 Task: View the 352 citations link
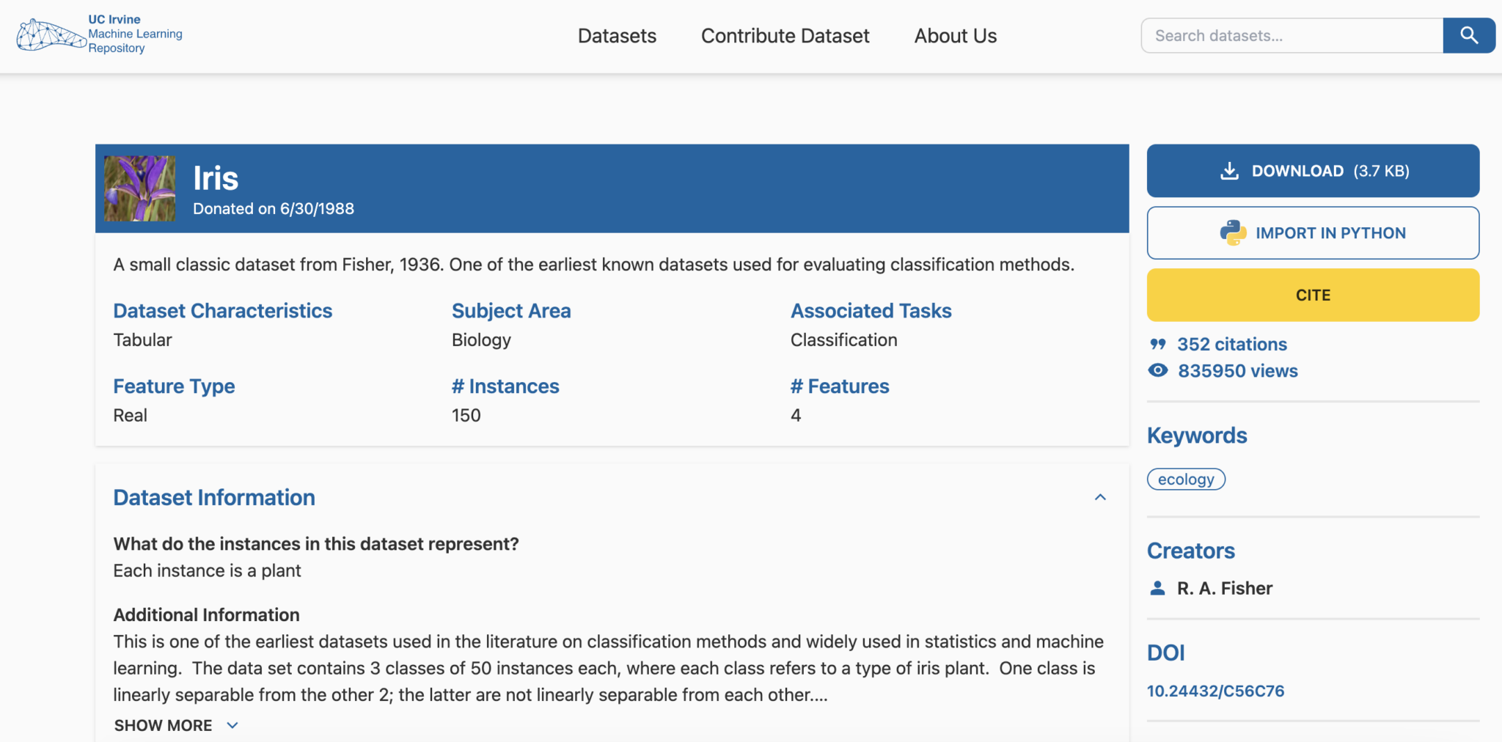(1232, 343)
